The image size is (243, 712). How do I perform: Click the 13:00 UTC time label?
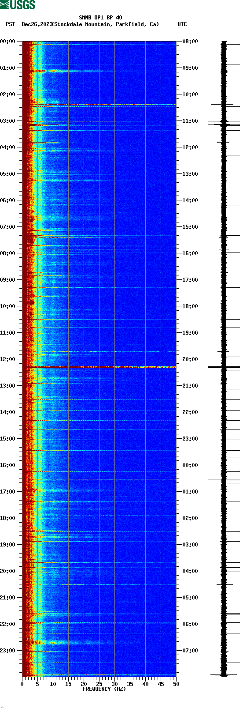pyautogui.click(x=190, y=174)
